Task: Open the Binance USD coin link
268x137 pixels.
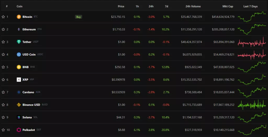Action: pos(31,105)
